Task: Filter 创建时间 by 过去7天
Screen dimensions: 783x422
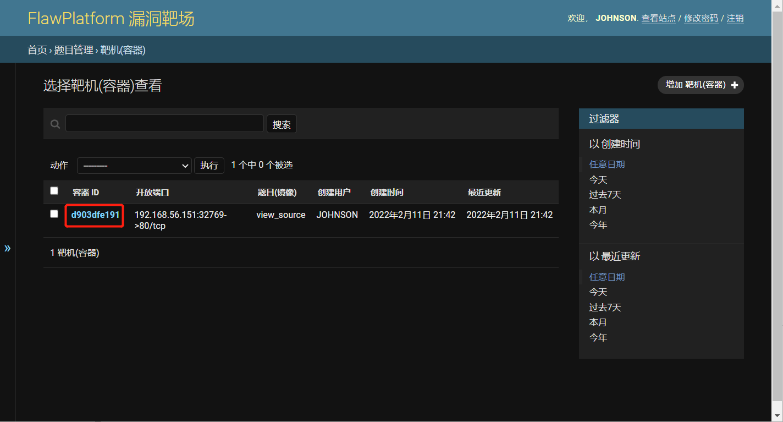Action: [605, 194]
